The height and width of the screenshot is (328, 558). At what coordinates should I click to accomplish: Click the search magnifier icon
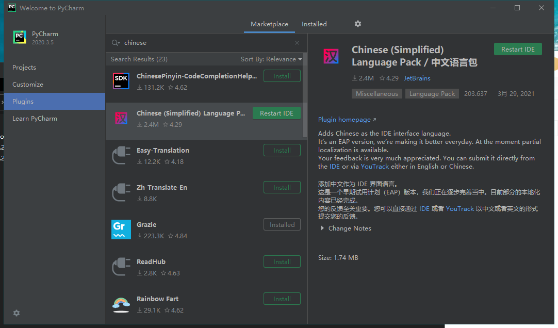[116, 43]
